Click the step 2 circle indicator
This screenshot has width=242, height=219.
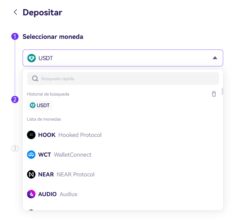[x=15, y=100]
